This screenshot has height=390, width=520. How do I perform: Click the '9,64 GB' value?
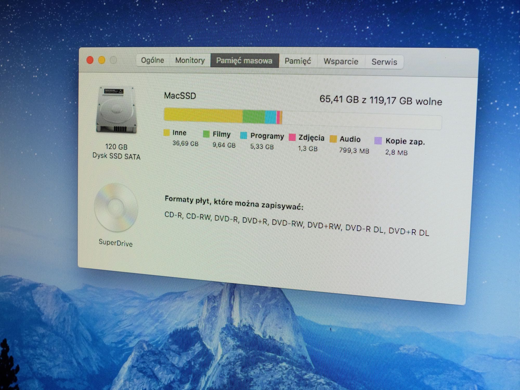[224, 145]
